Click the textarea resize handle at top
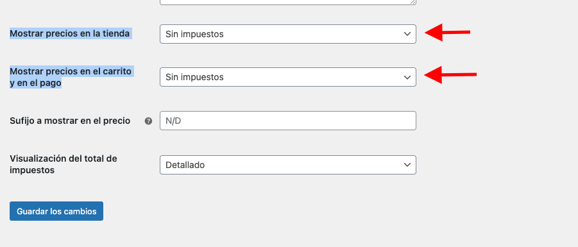578x247 pixels. [413, 2]
